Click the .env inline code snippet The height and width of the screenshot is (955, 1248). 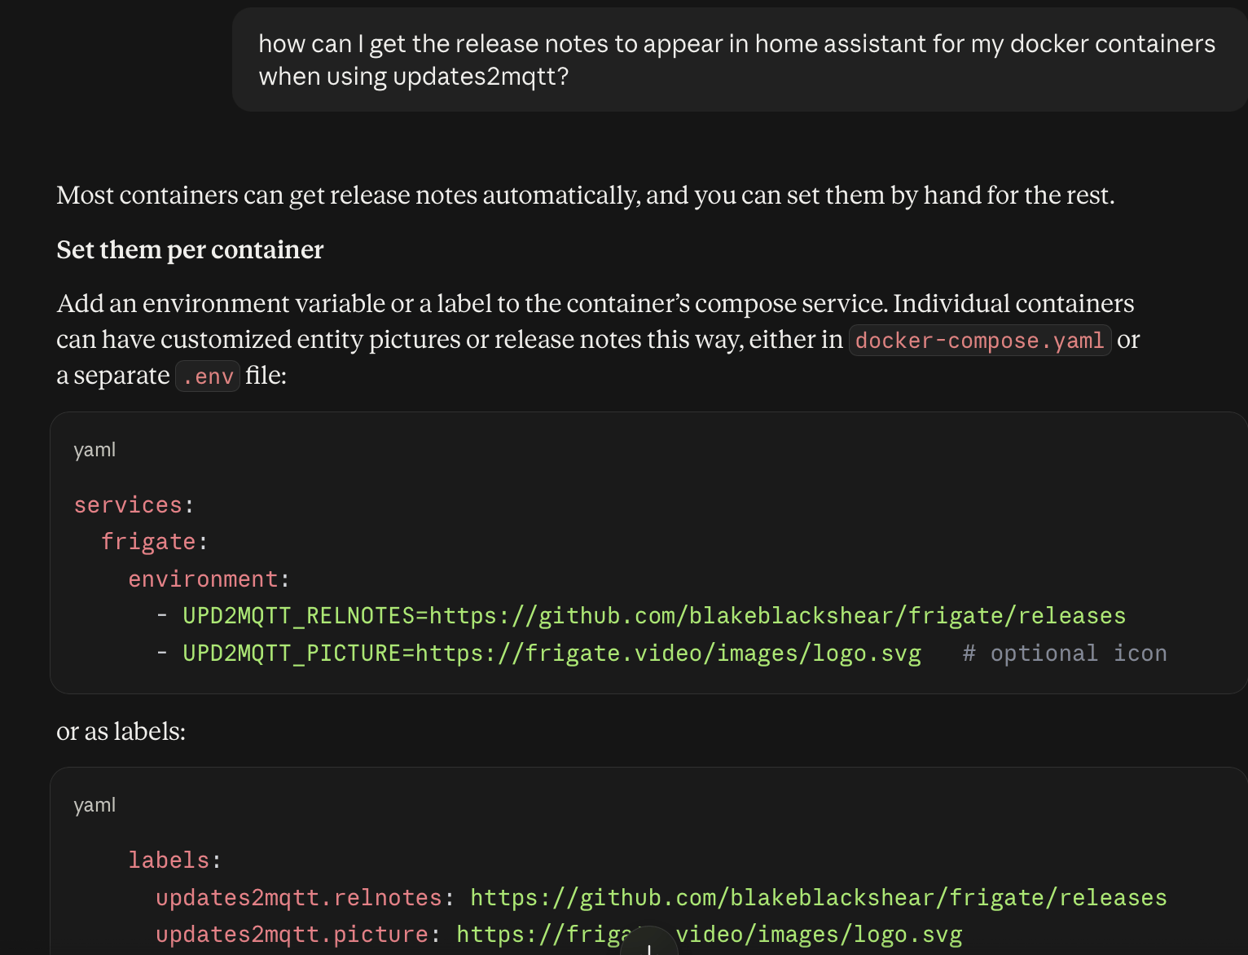[x=208, y=376]
